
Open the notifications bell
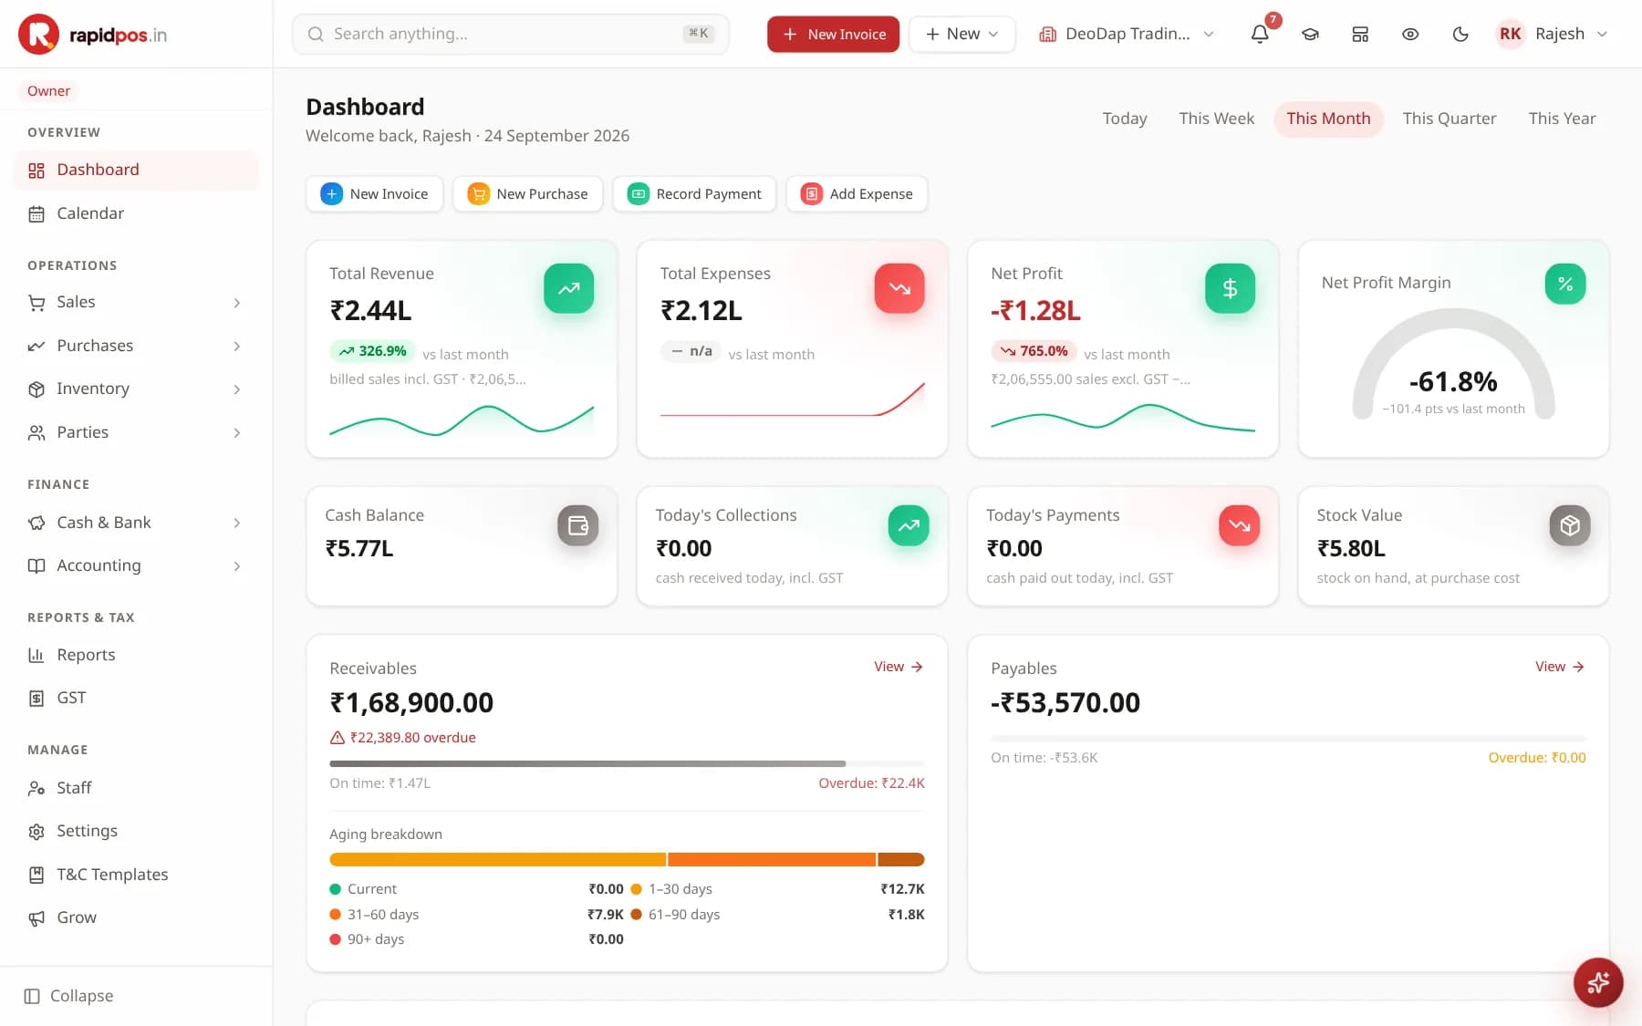tap(1260, 34)
